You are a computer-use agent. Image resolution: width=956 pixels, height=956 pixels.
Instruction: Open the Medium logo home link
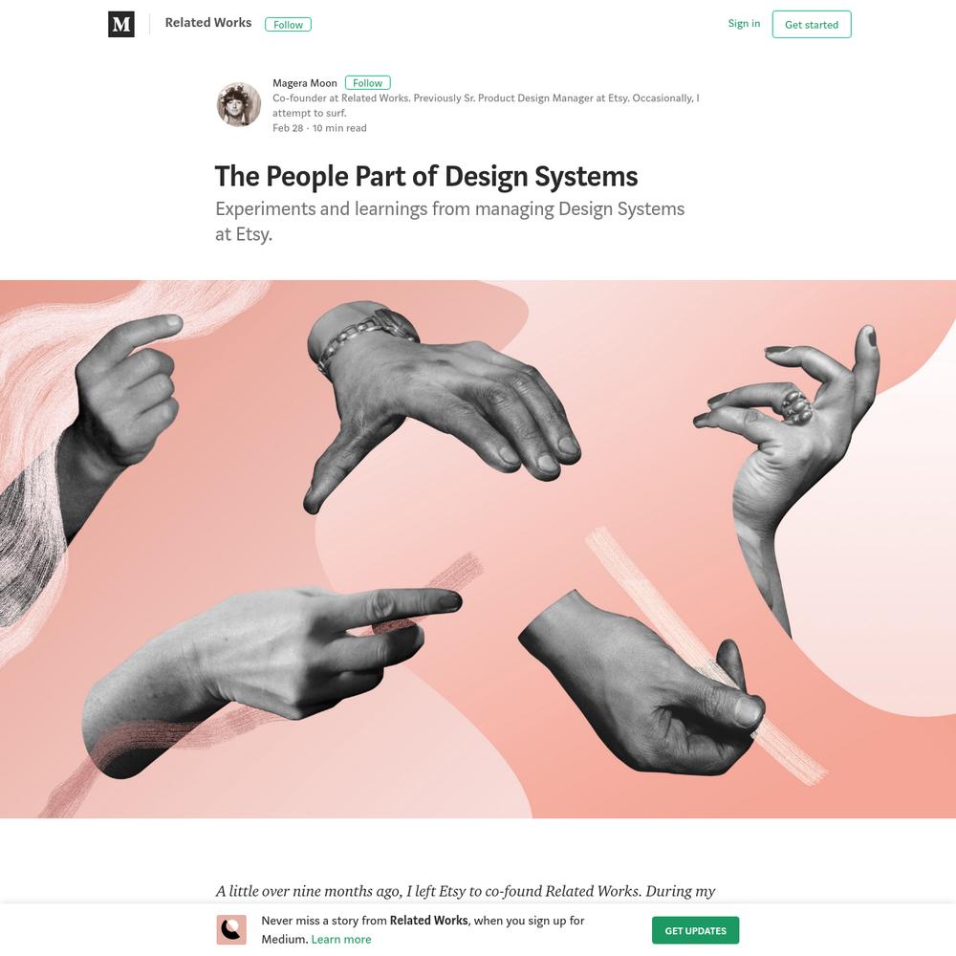pyautogui.click(x=120, y=25)
